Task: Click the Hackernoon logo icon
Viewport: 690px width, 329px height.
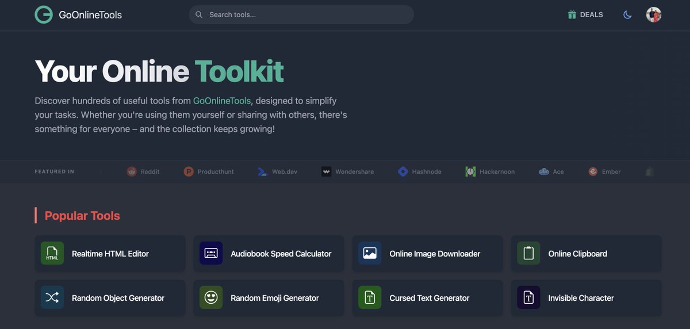Action: tap(470, 171)
